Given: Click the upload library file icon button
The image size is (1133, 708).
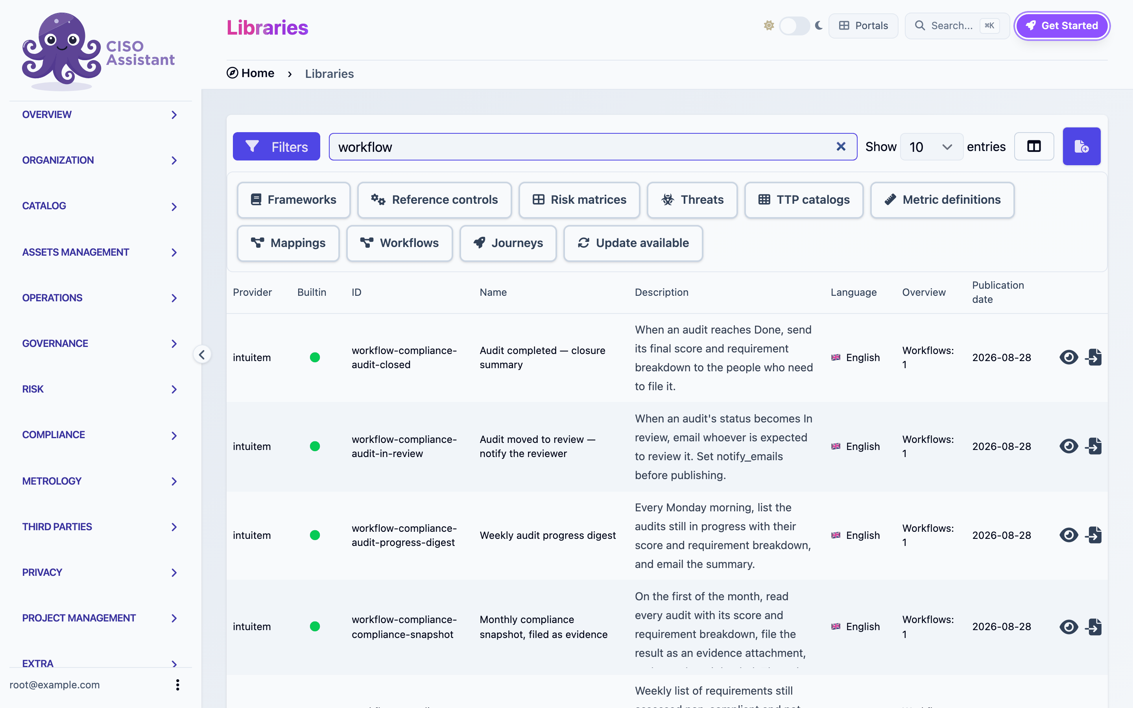Looking at the screenshot, I should (1081, 147).
